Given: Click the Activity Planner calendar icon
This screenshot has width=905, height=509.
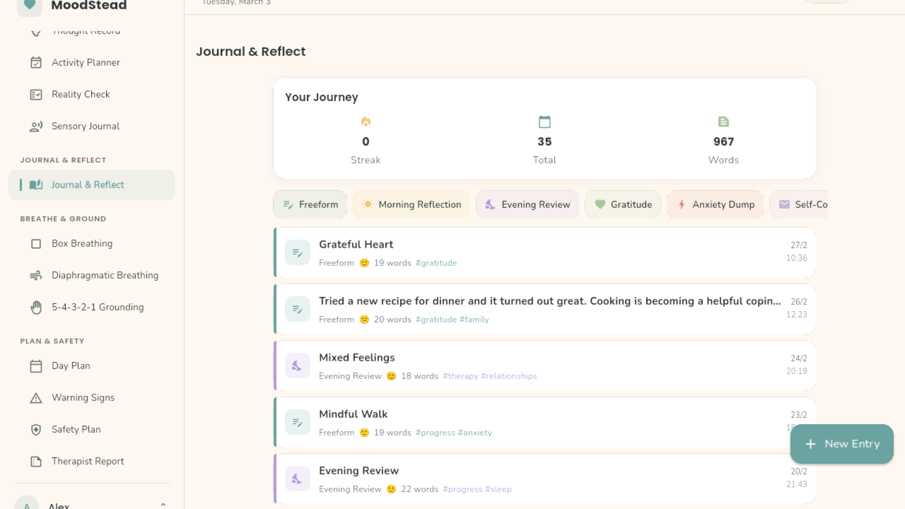Looking at the screenshot, I should pyautogui.click(x=36, y=63).
